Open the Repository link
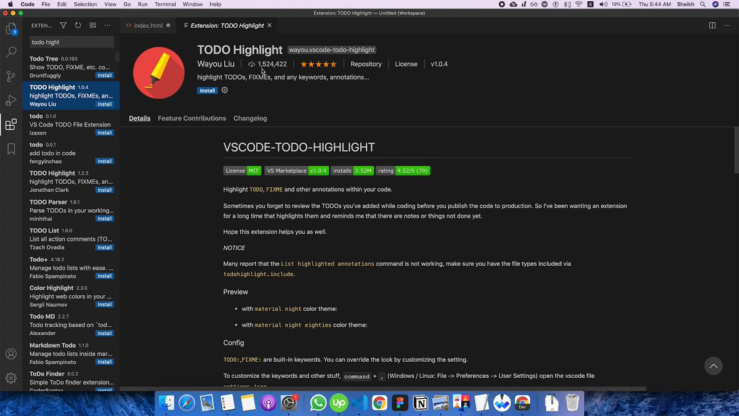The image size is (739, 416). [366, 64]
